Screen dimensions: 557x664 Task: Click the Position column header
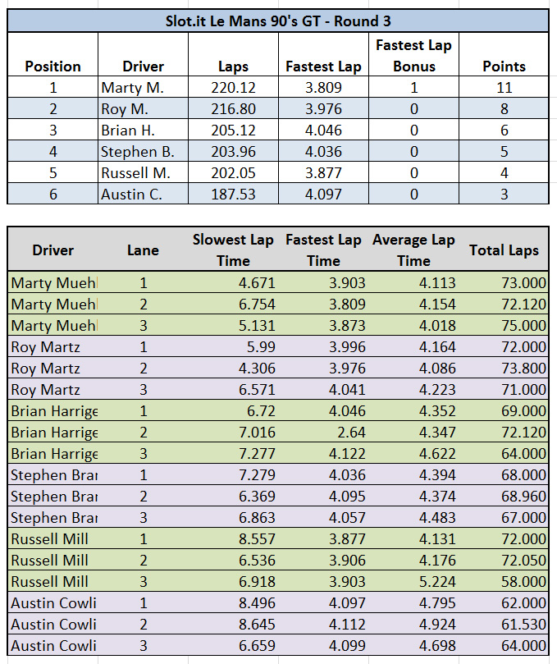pos(53,66)
